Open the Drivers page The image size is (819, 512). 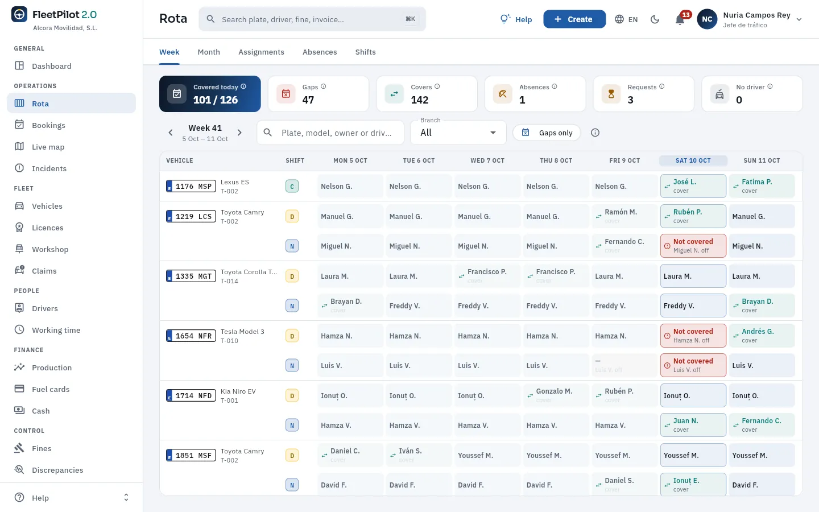click(71, 308)
